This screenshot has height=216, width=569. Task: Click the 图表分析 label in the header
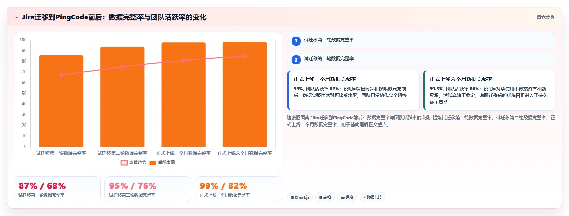tap(545, 17)
